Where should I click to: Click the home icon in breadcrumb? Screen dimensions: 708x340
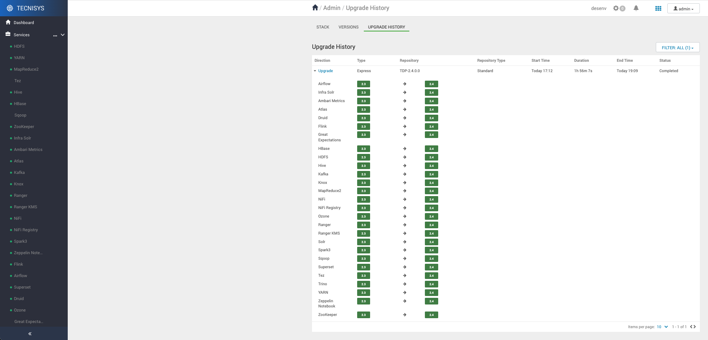coord(315,8)
